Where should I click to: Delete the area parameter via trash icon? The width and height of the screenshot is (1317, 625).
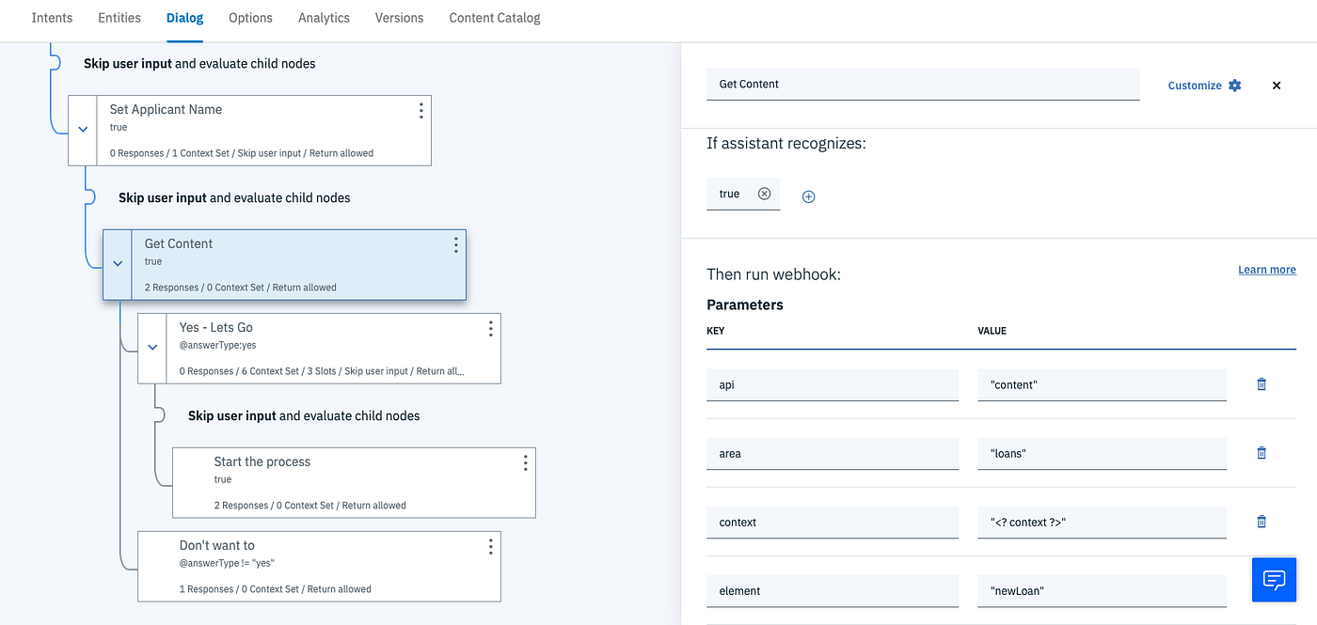click(1261, 453)
